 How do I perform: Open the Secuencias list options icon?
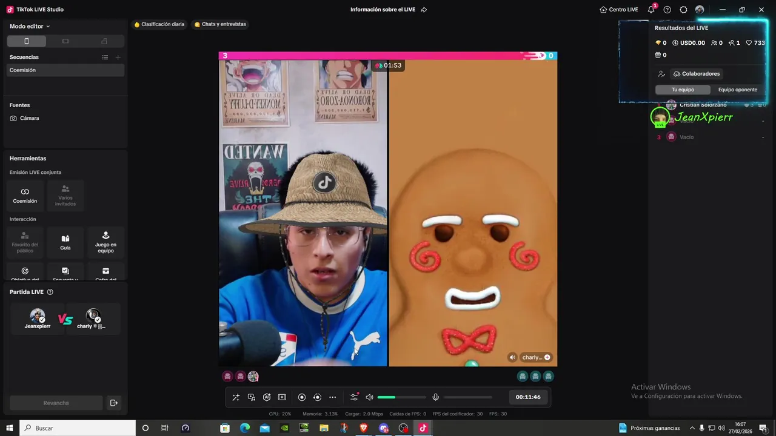105,57
